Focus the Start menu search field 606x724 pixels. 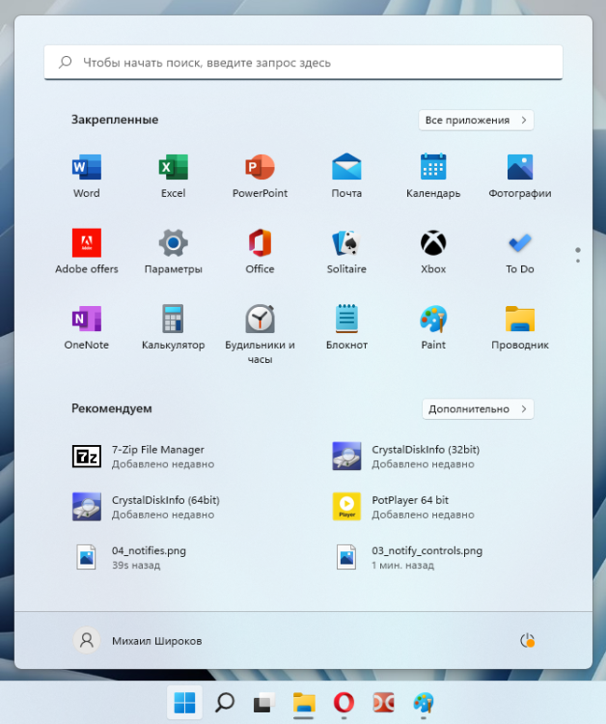(x=303, y=63)
